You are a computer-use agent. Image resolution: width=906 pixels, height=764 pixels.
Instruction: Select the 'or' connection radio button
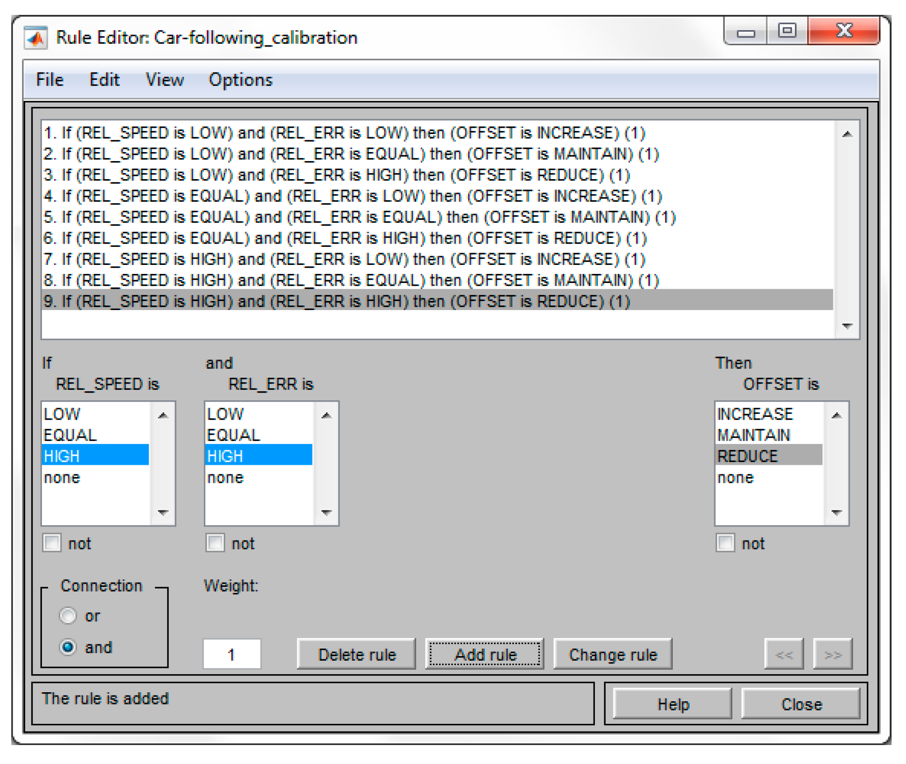click(68, 616)
